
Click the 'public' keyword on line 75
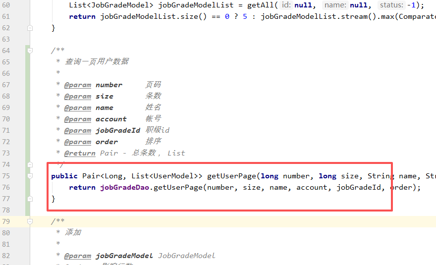64,176
